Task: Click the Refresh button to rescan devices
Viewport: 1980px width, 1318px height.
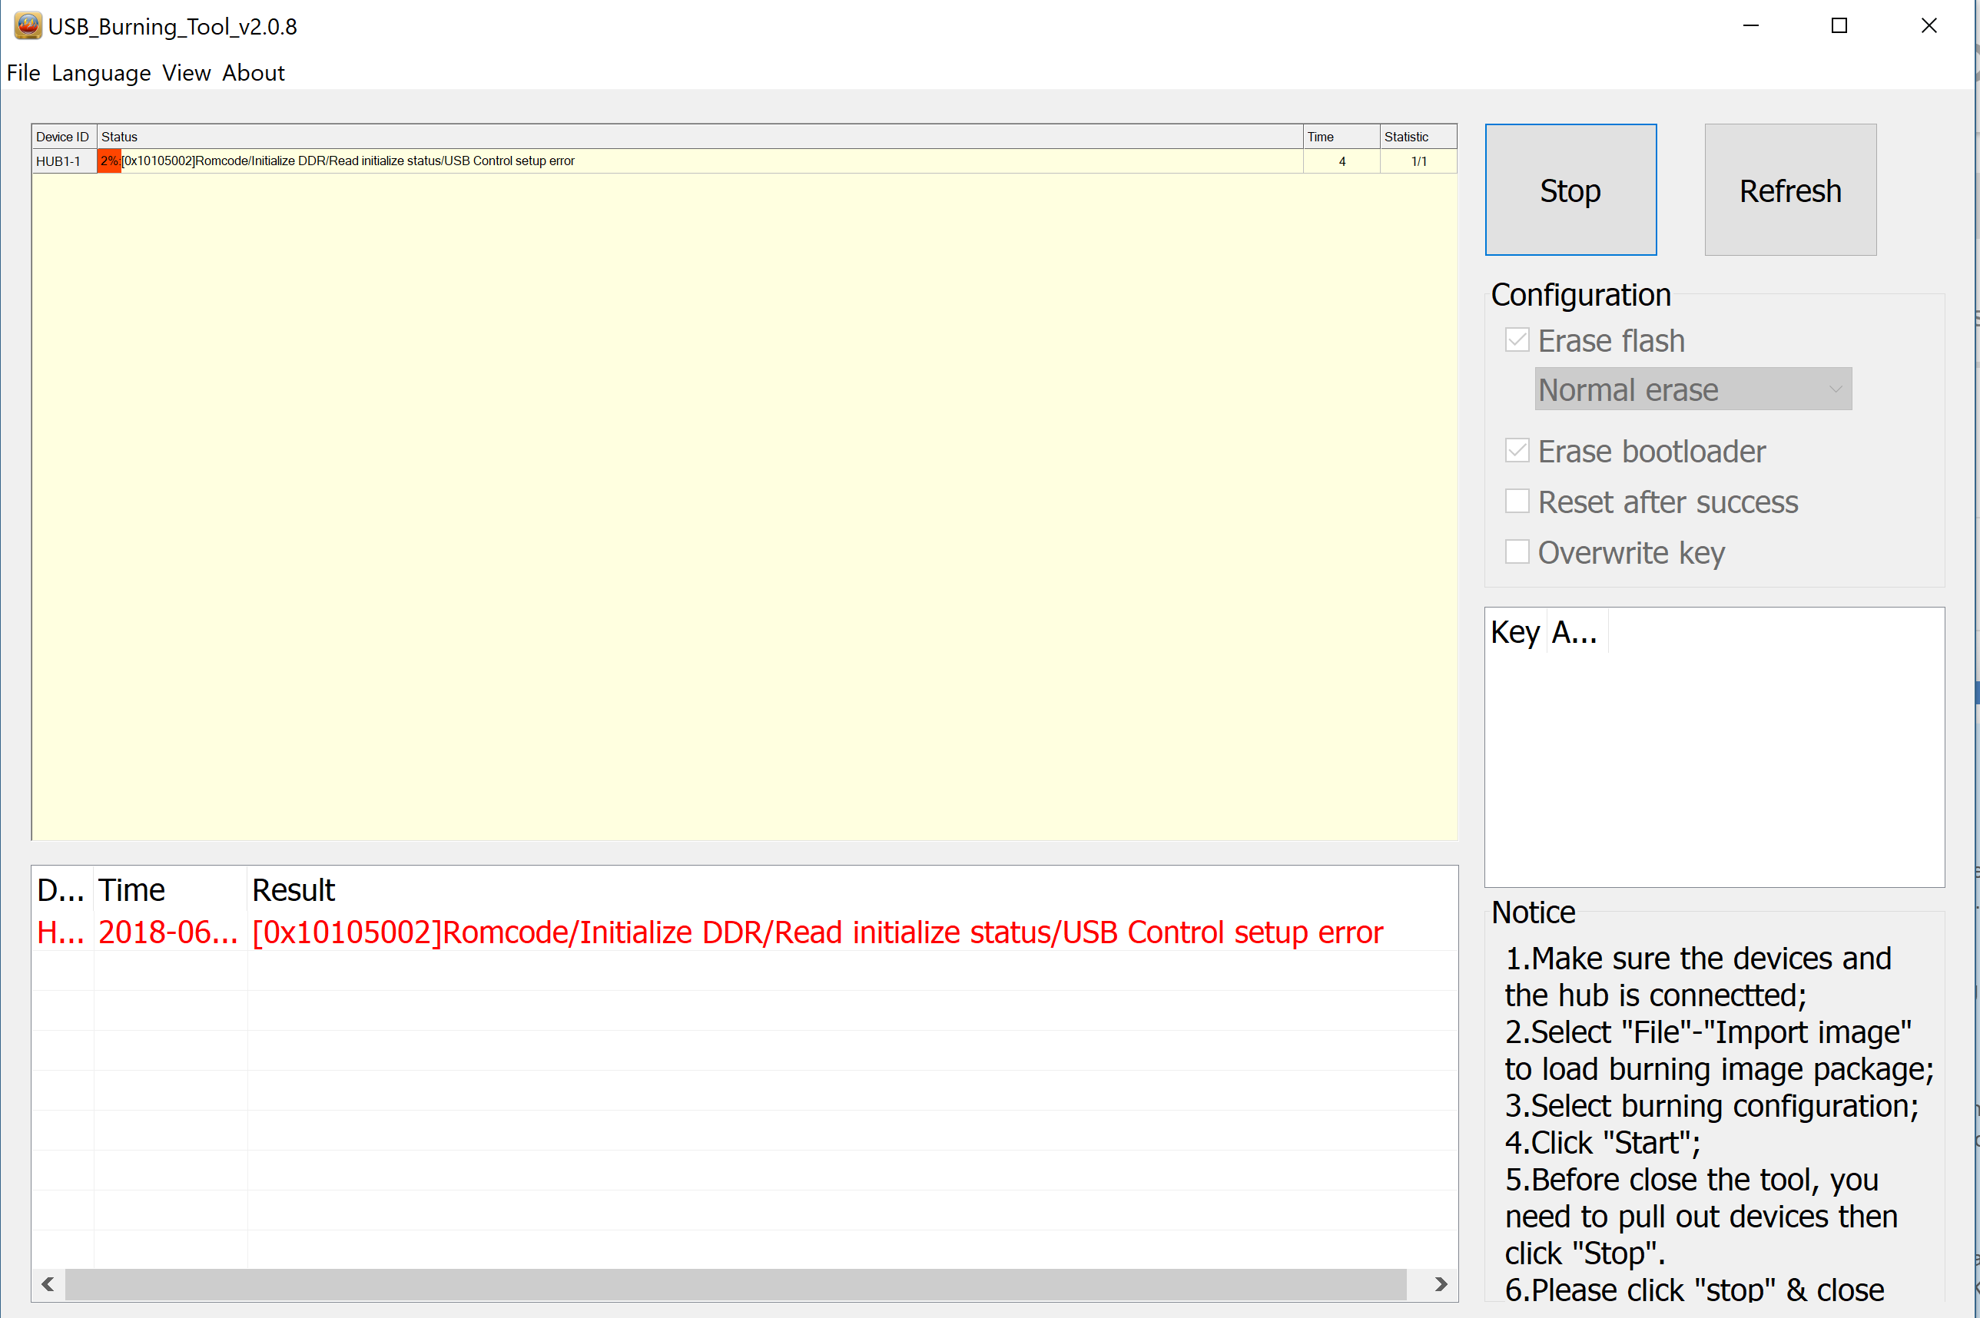Action: coord(1789,190)
